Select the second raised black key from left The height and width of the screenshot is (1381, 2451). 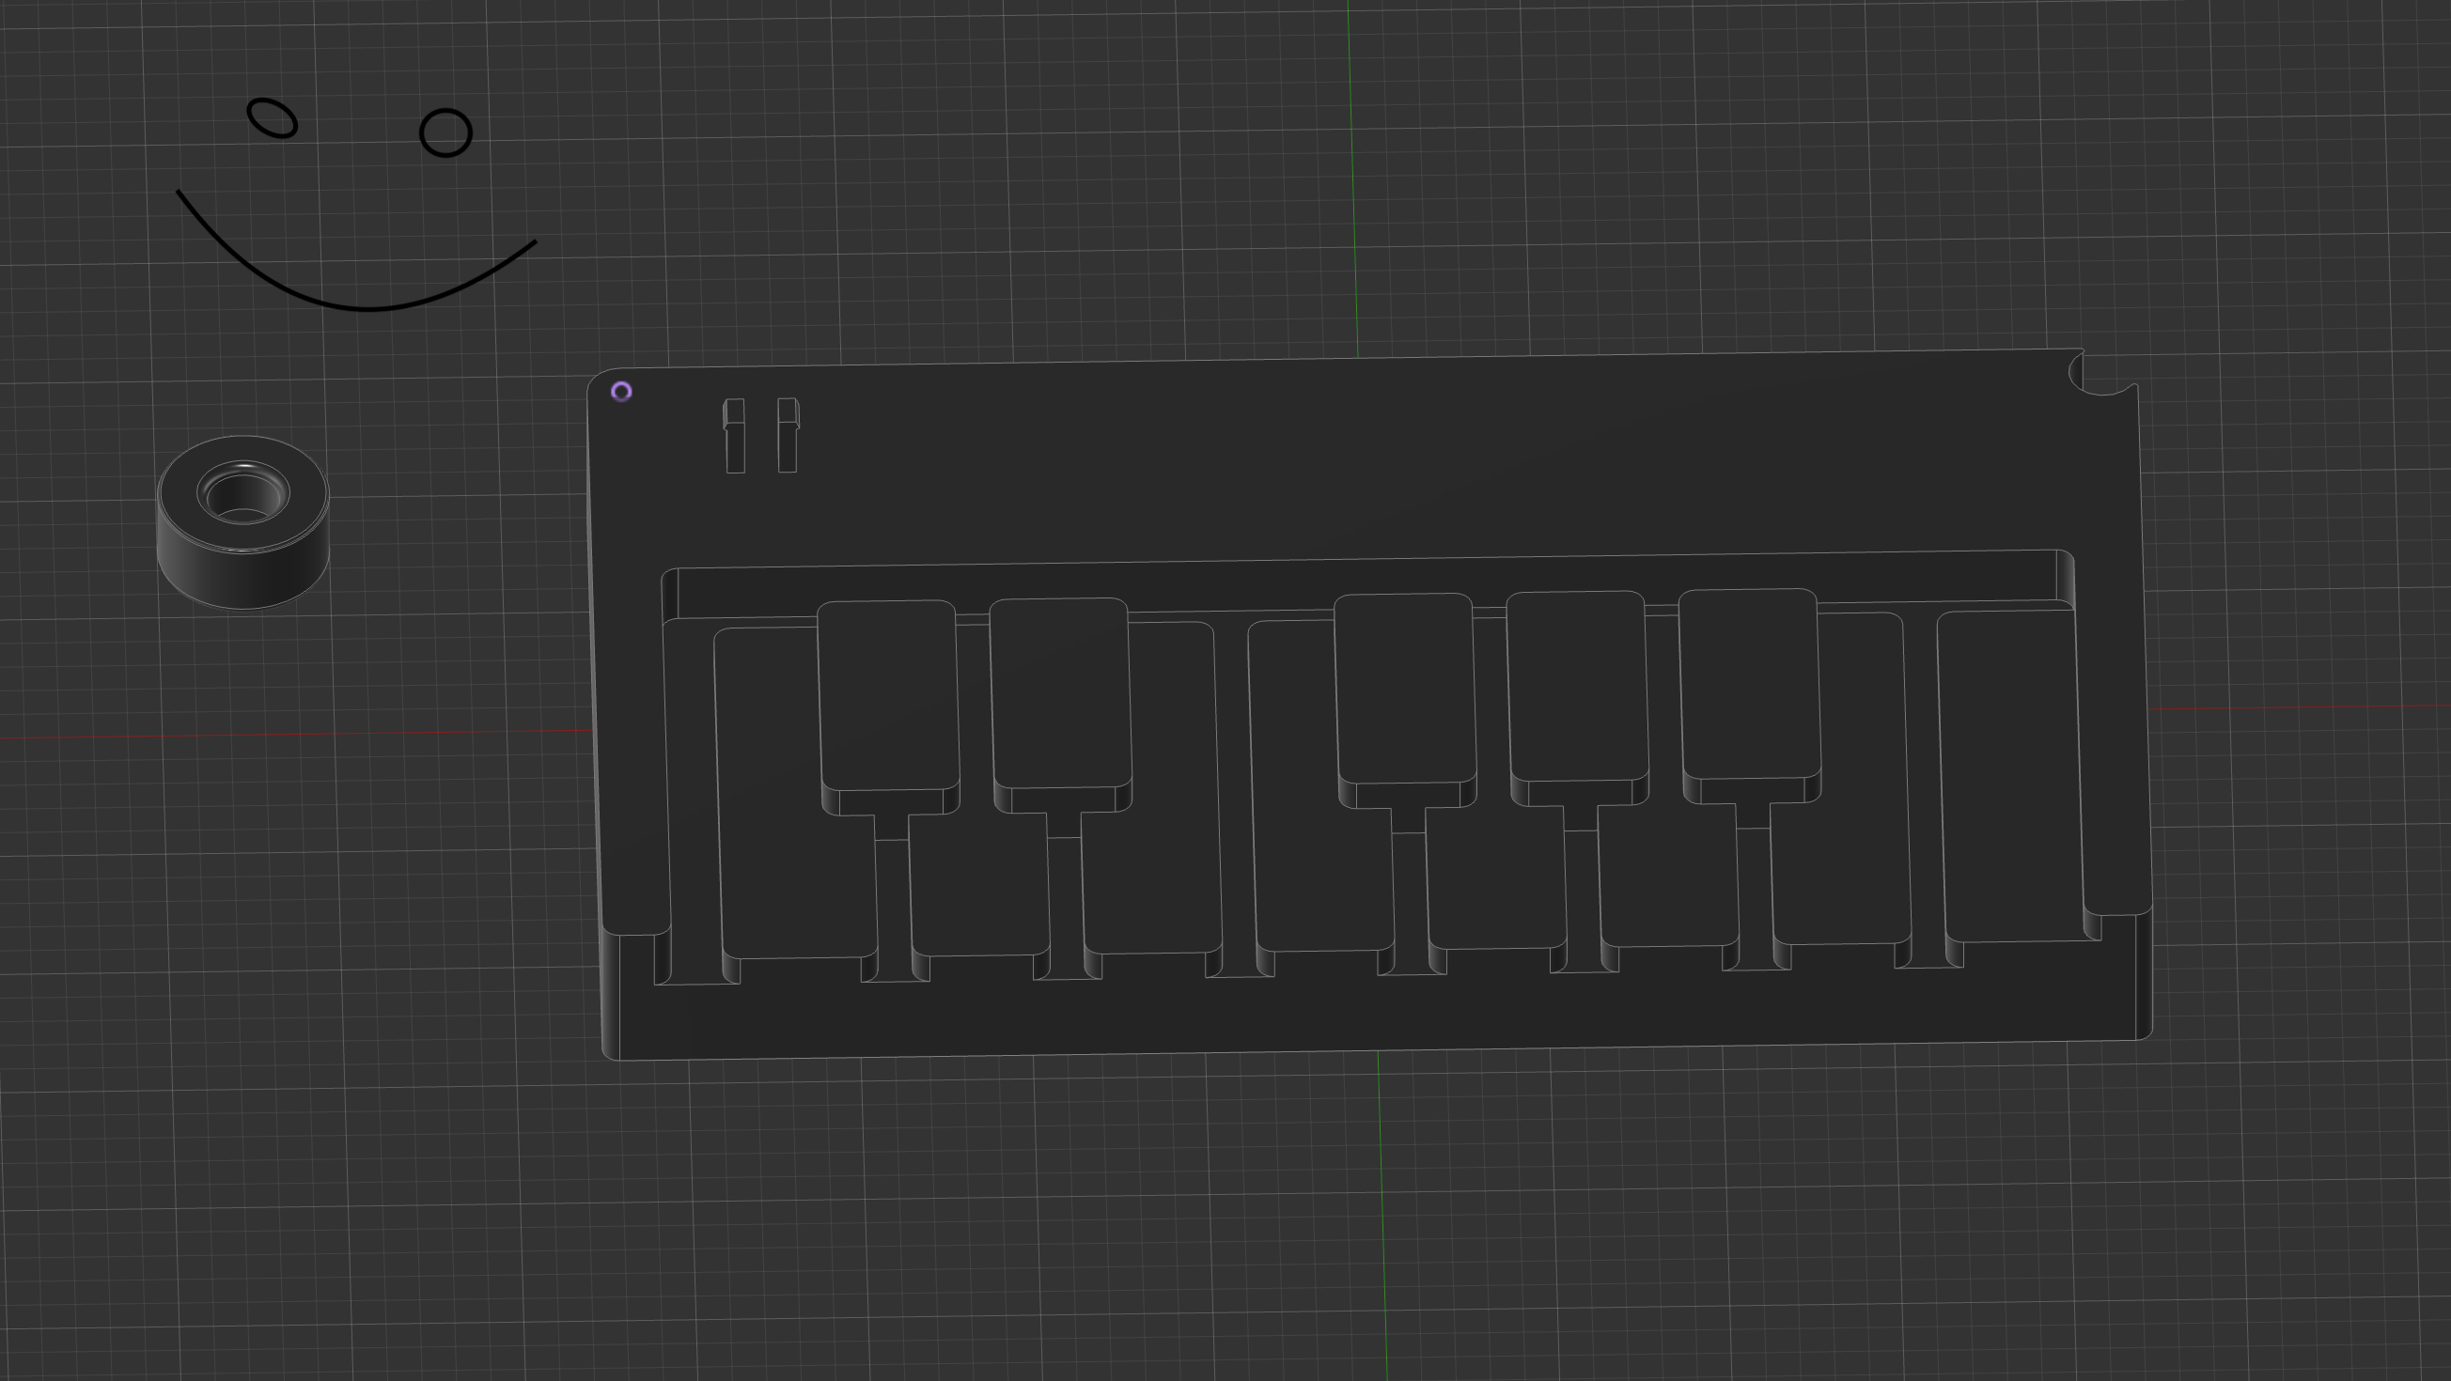click(x=1060, y=691)
